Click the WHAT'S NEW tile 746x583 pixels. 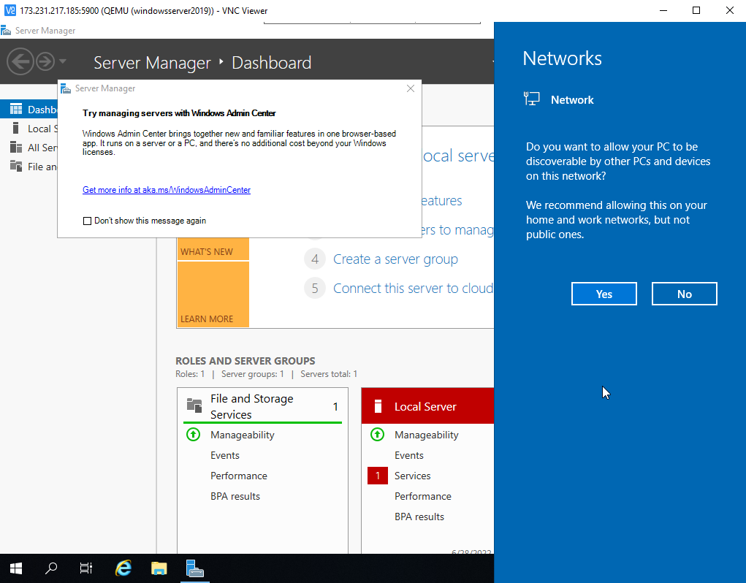[x=213, y=248]
